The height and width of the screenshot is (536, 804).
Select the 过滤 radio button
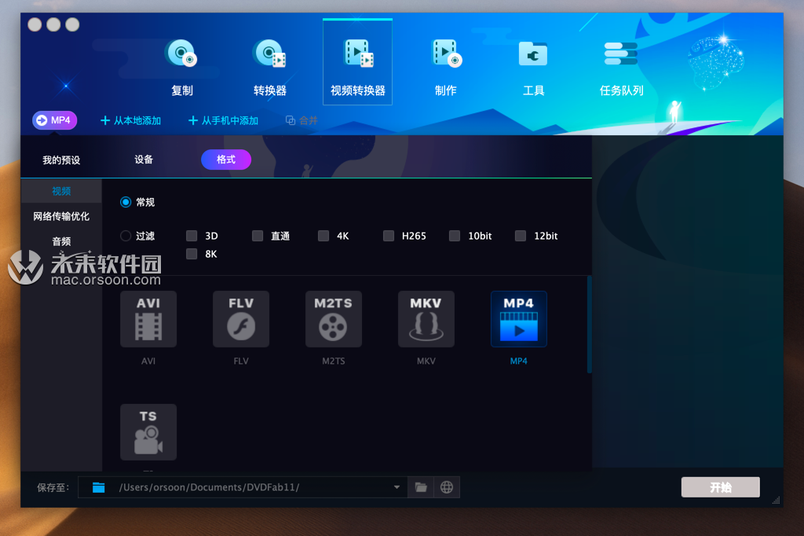(x=126, y=236)
